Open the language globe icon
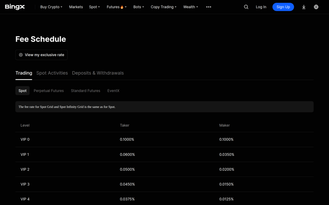Screen dimensions: 329x205 coord(316,7)
